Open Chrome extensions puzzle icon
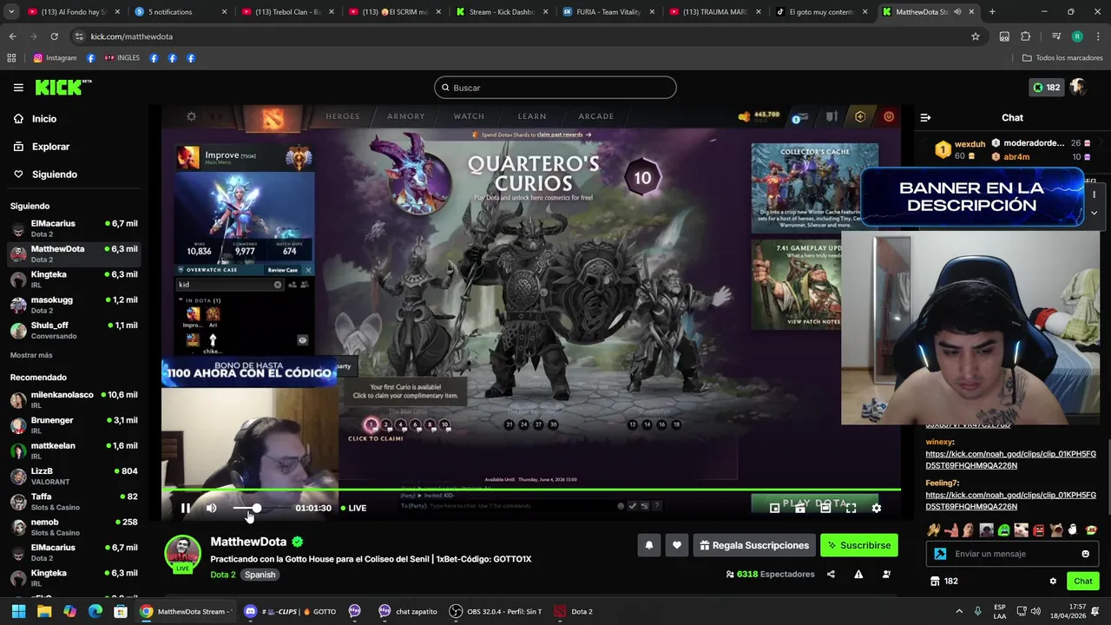The width and height of the screenshot is (1111, 625). (x=1026, y=36)
